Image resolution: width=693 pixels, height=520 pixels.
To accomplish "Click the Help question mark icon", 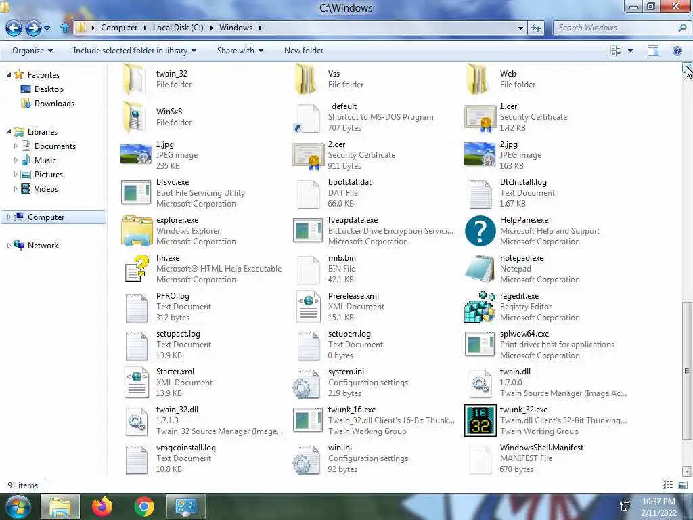I will click(677, 51).
